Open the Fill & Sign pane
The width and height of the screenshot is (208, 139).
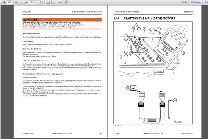(x=196, y=2)
